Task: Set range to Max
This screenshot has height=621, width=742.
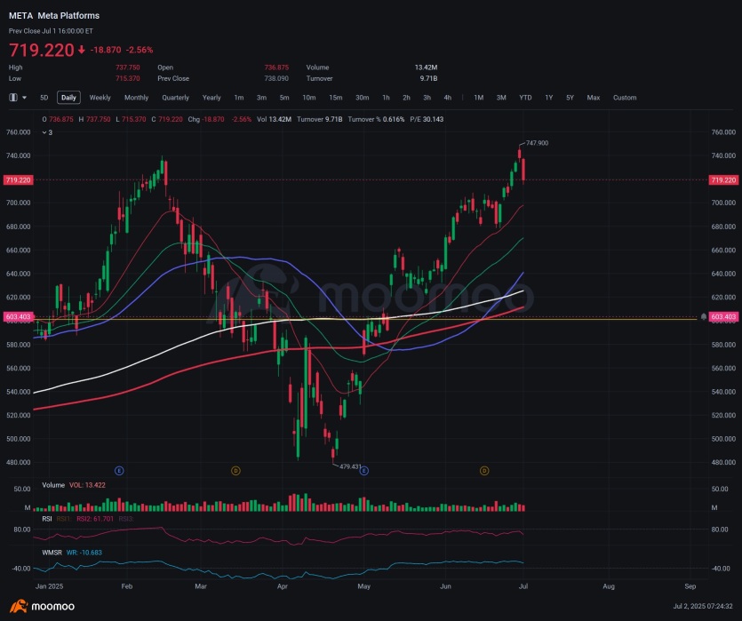Action: [x=594, y=98]
